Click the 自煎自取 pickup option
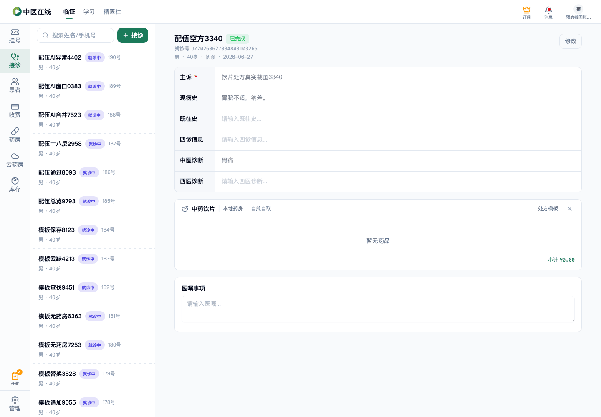Screen dimensions: 601x417 point(261,209)
